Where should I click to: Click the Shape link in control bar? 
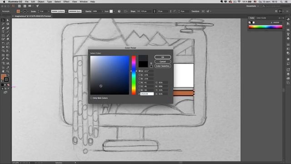tap(133, 11)
